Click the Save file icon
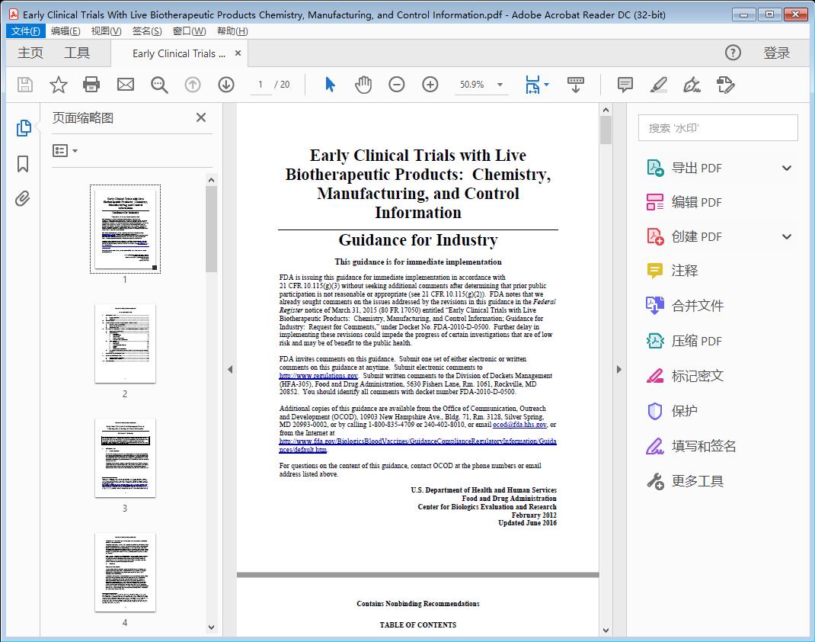The width and height of the screenshot is (815, 642). tap(24, 85)
